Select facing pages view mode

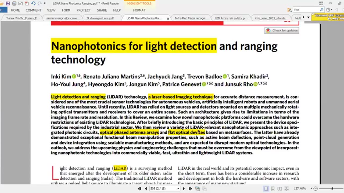click(280, 189)
